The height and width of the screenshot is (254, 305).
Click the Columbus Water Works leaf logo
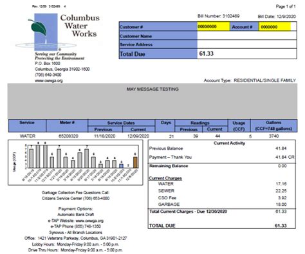point(46,32)
